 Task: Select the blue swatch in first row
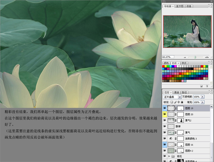pyautogui.click(x=173, y=66)
